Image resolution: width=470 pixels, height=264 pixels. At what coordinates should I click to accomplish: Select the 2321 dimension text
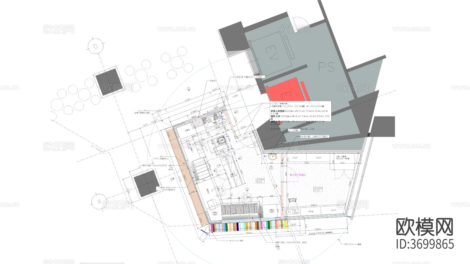click(x=187, y=100)
